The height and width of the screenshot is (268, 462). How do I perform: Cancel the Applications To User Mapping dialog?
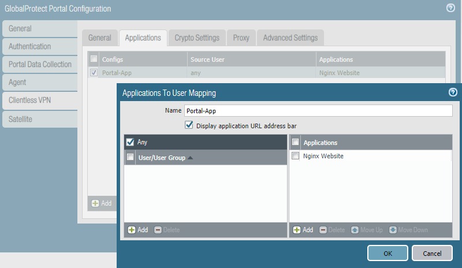[431, 253]
